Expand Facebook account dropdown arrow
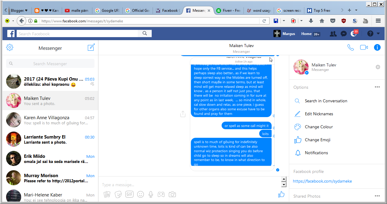 click(x=378, y=34)
